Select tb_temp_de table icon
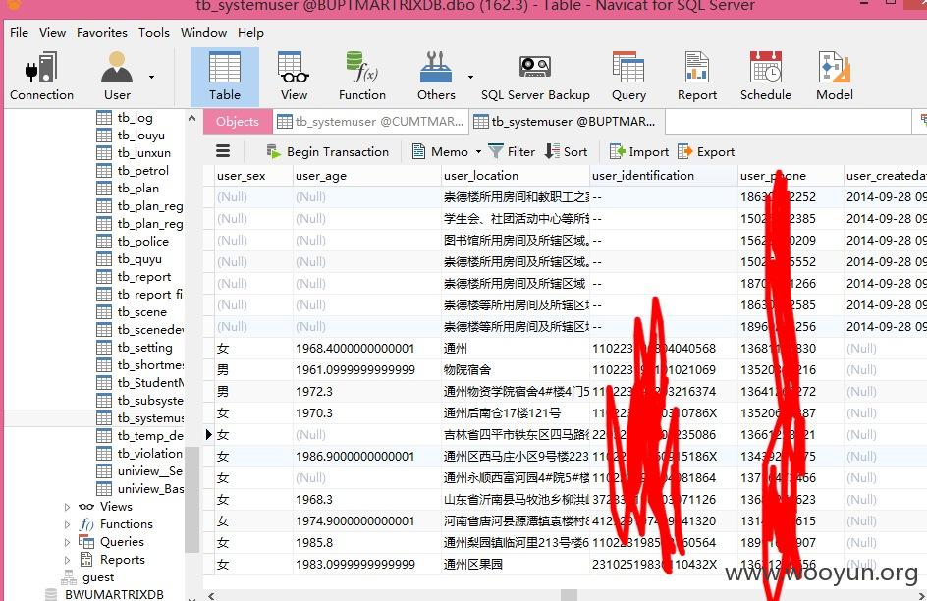This screenshot has width=927, height=601. pos(104,436)
